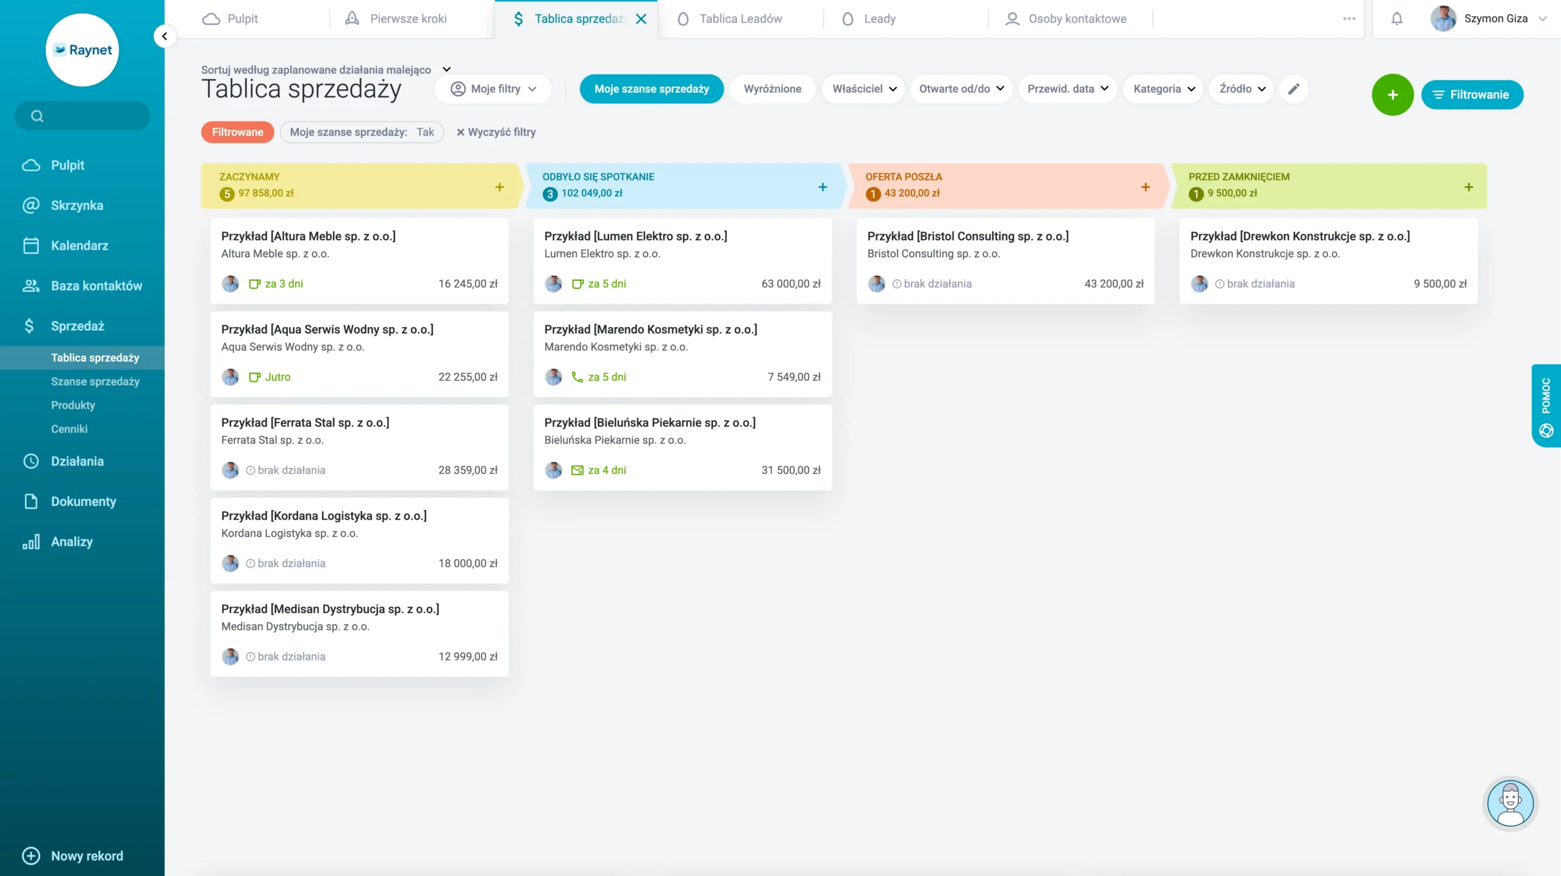The width and height of the screenshot is (1561, 876).
Task: Click Moje szanse sprzedaży: Tak filter chip
Action: tap(362, 132)
